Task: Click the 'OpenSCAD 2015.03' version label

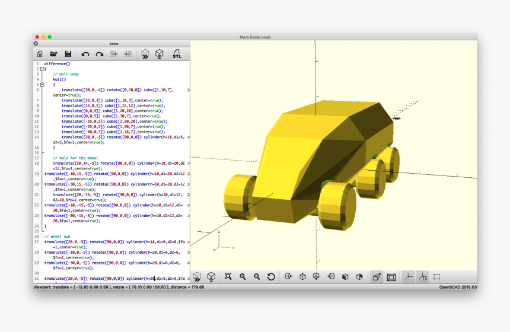Action: point(458,287)
